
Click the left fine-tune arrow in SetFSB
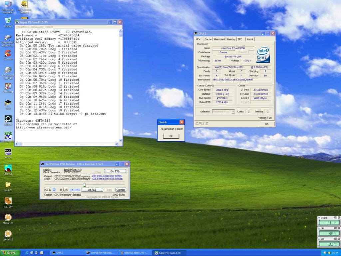pyautogui.click(x=72, y=190)
